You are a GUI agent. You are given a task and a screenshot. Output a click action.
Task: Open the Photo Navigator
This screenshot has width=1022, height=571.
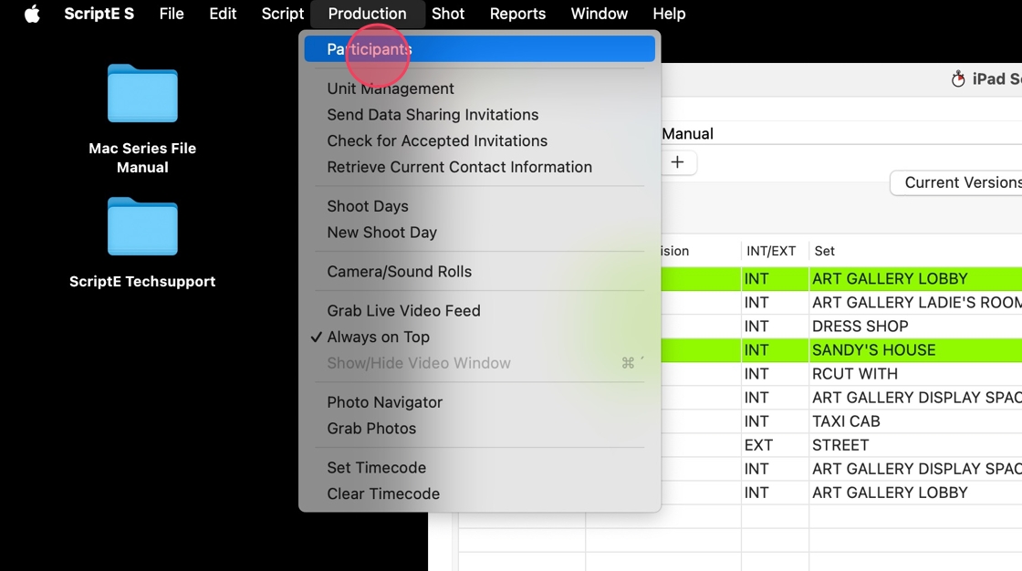click(x=384, y=402)
